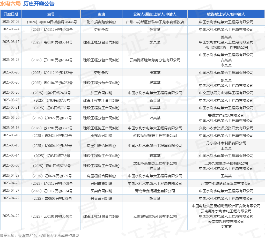Click defendant 中交三航局舟山海洋工程有限公司
265x238 pixels.
click(226, 93)
